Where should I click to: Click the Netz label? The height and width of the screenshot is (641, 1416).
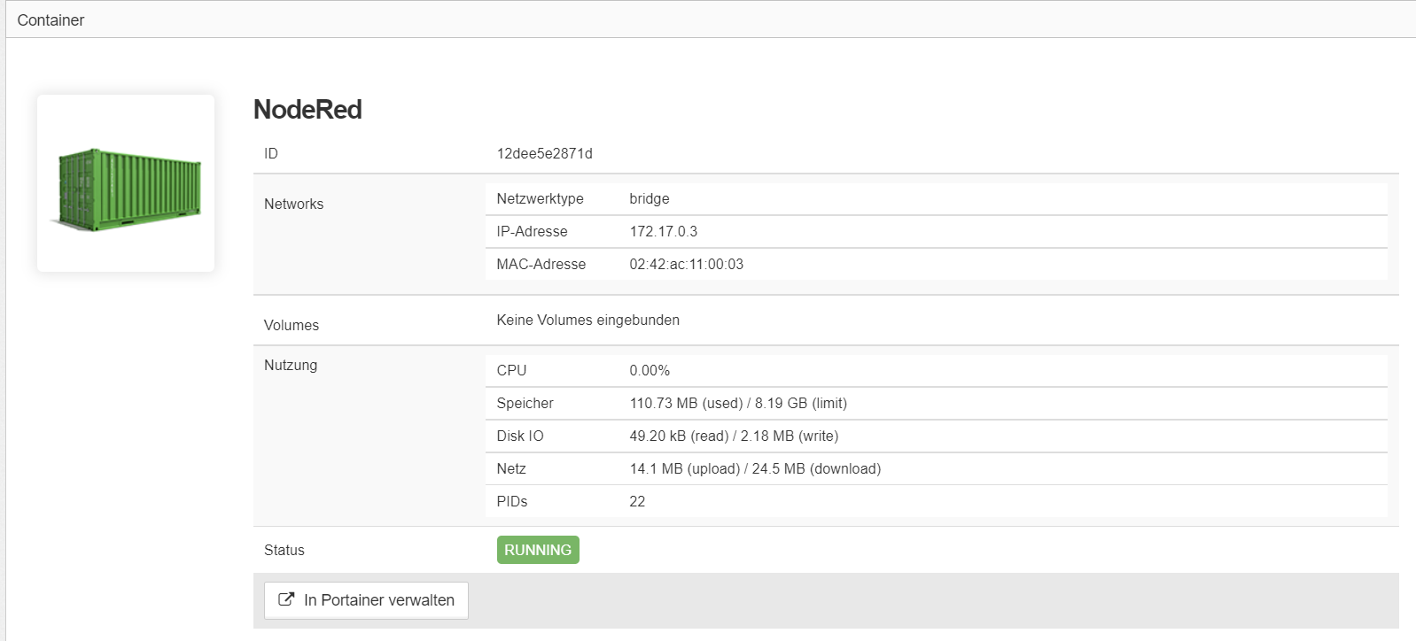point(510,469)
